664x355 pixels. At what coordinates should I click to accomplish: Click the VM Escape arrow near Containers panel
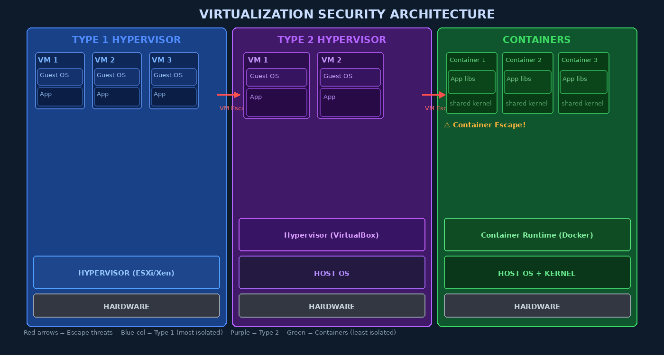(x=433, y=95)
